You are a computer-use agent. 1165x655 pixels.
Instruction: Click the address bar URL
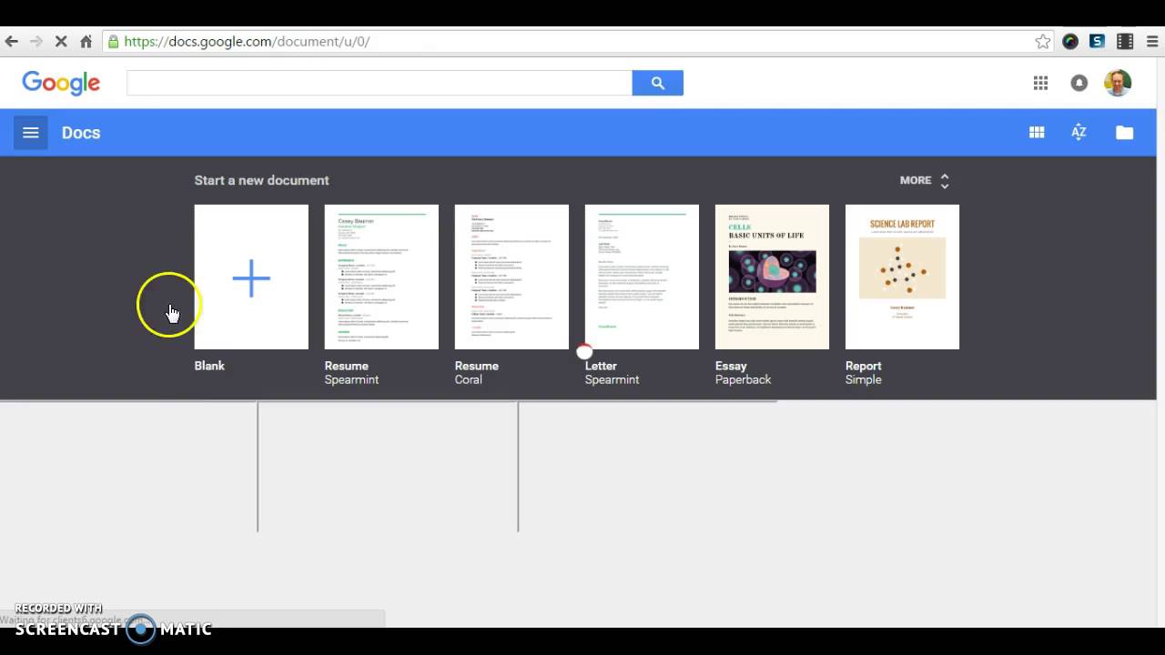247,41
